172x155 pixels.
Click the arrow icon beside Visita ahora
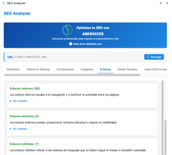click(71, 44)
